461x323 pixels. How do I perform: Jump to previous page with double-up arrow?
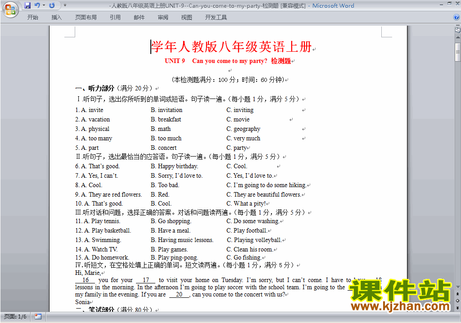(x=457, y=294)
